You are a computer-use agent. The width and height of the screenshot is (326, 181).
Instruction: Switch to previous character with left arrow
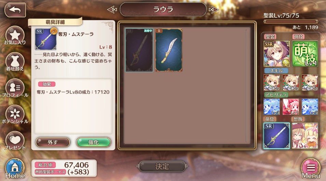tap(112, 10)
